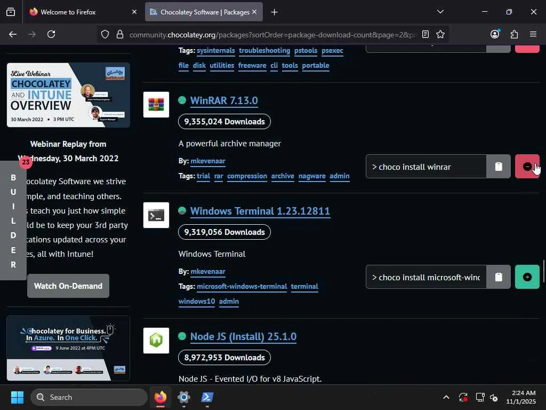Open the troubleshooting tag
The width and height of the screenshot is (546, 410).
(264, 51)
